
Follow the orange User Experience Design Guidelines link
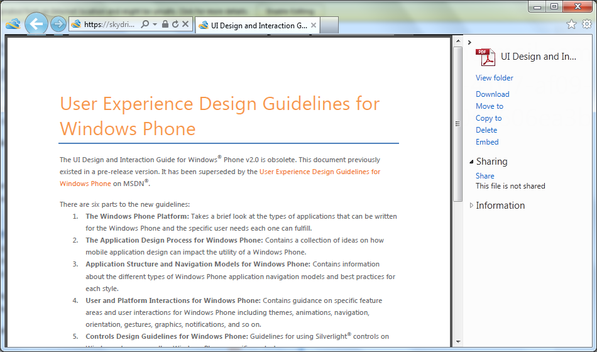click(x=319, y=172)
